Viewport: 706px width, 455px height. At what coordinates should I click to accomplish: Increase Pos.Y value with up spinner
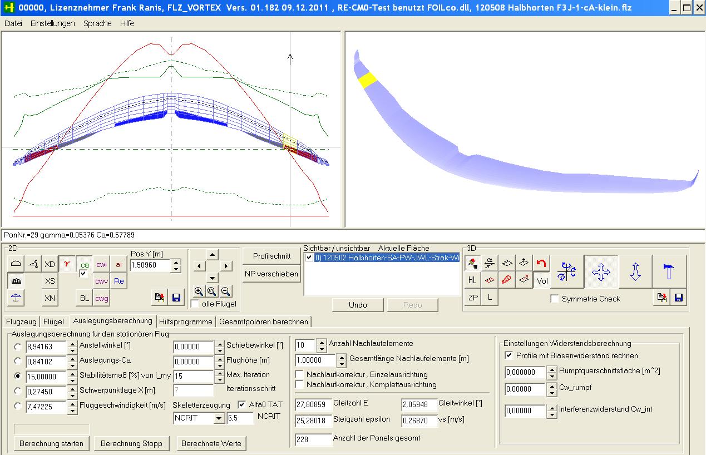[176, 263]
